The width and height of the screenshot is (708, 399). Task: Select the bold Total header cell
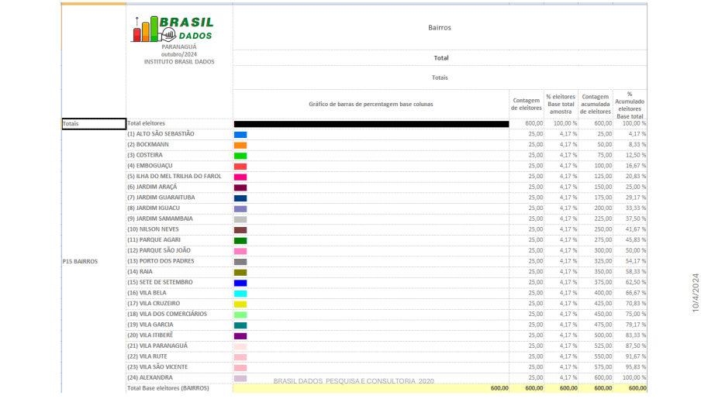click(440, 58)
